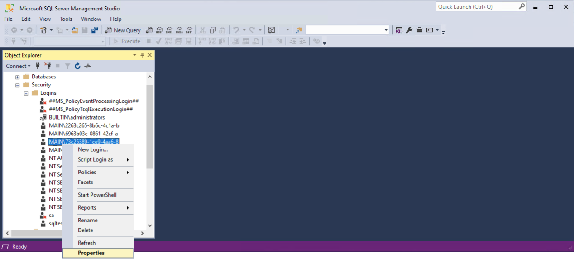The height and width of the screenshot is (259, 575).
Task: Select the ##MS_PolicyEventProcessingLogin## login
Action: (x=94, y=101)
